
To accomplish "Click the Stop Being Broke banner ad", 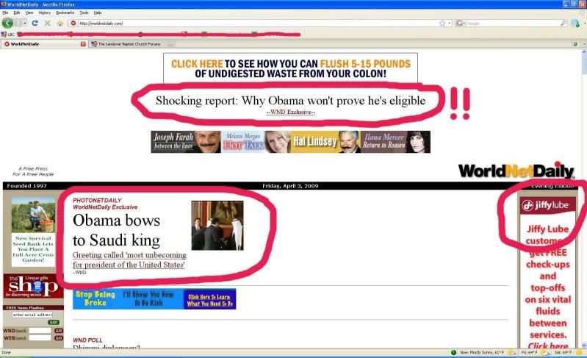I will coord(154,299).
